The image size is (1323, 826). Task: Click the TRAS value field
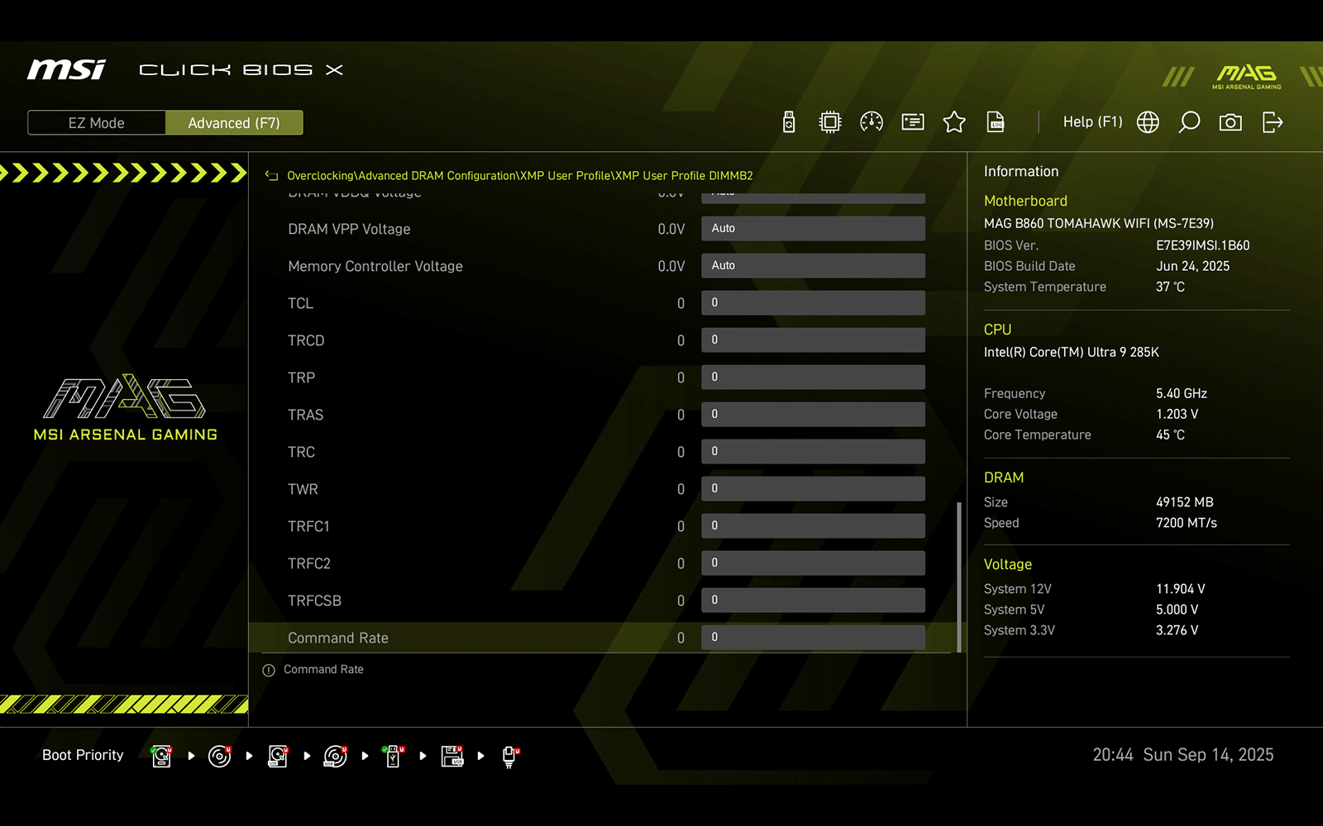[x=813, y=415]
